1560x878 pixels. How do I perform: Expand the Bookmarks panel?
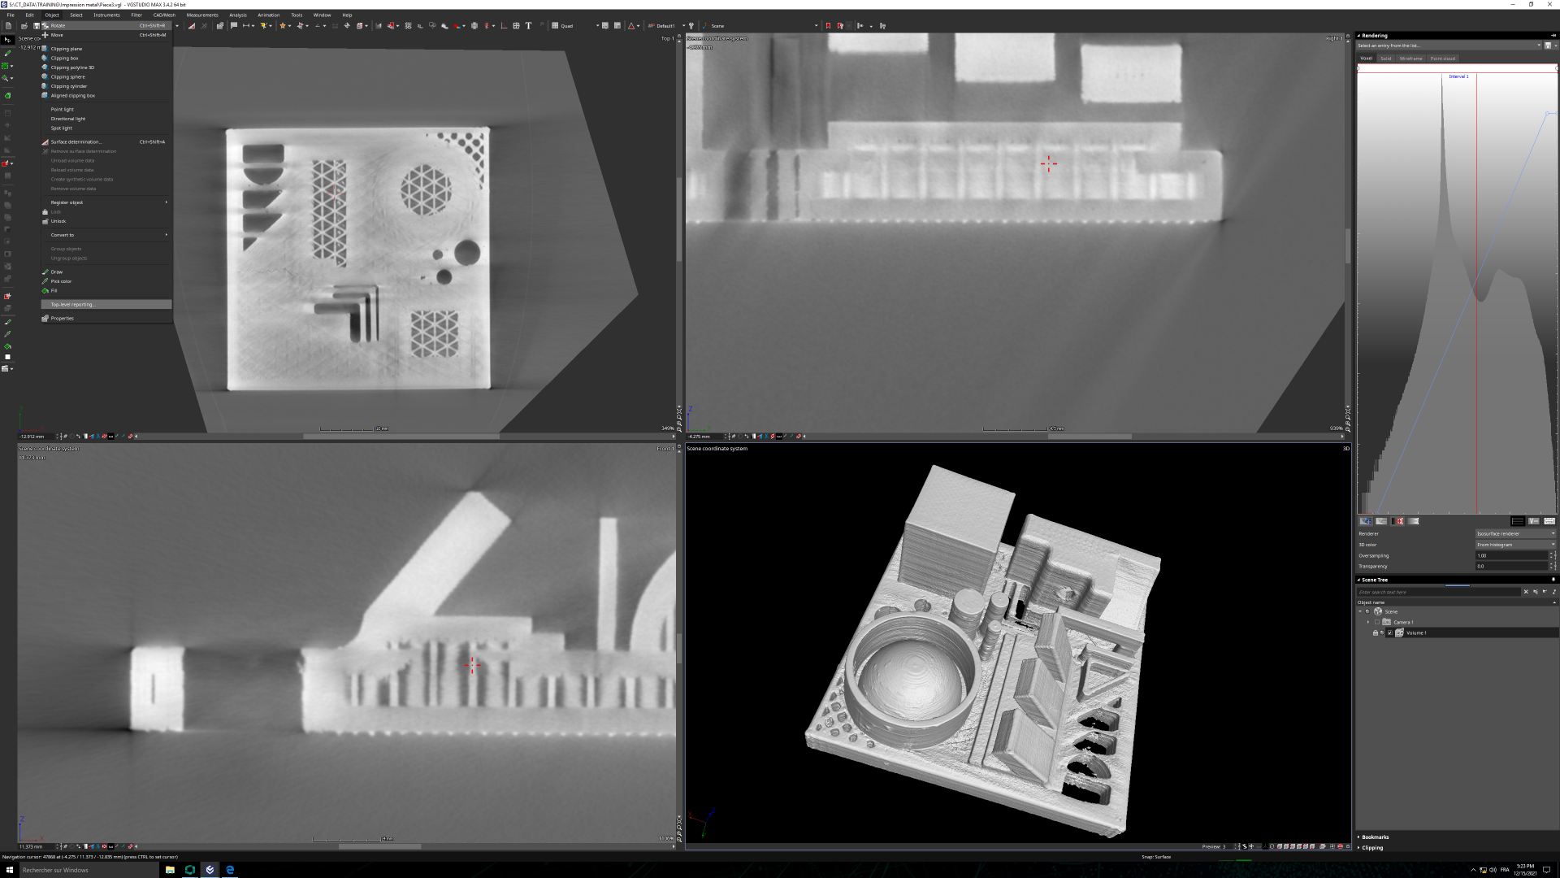1375,837
